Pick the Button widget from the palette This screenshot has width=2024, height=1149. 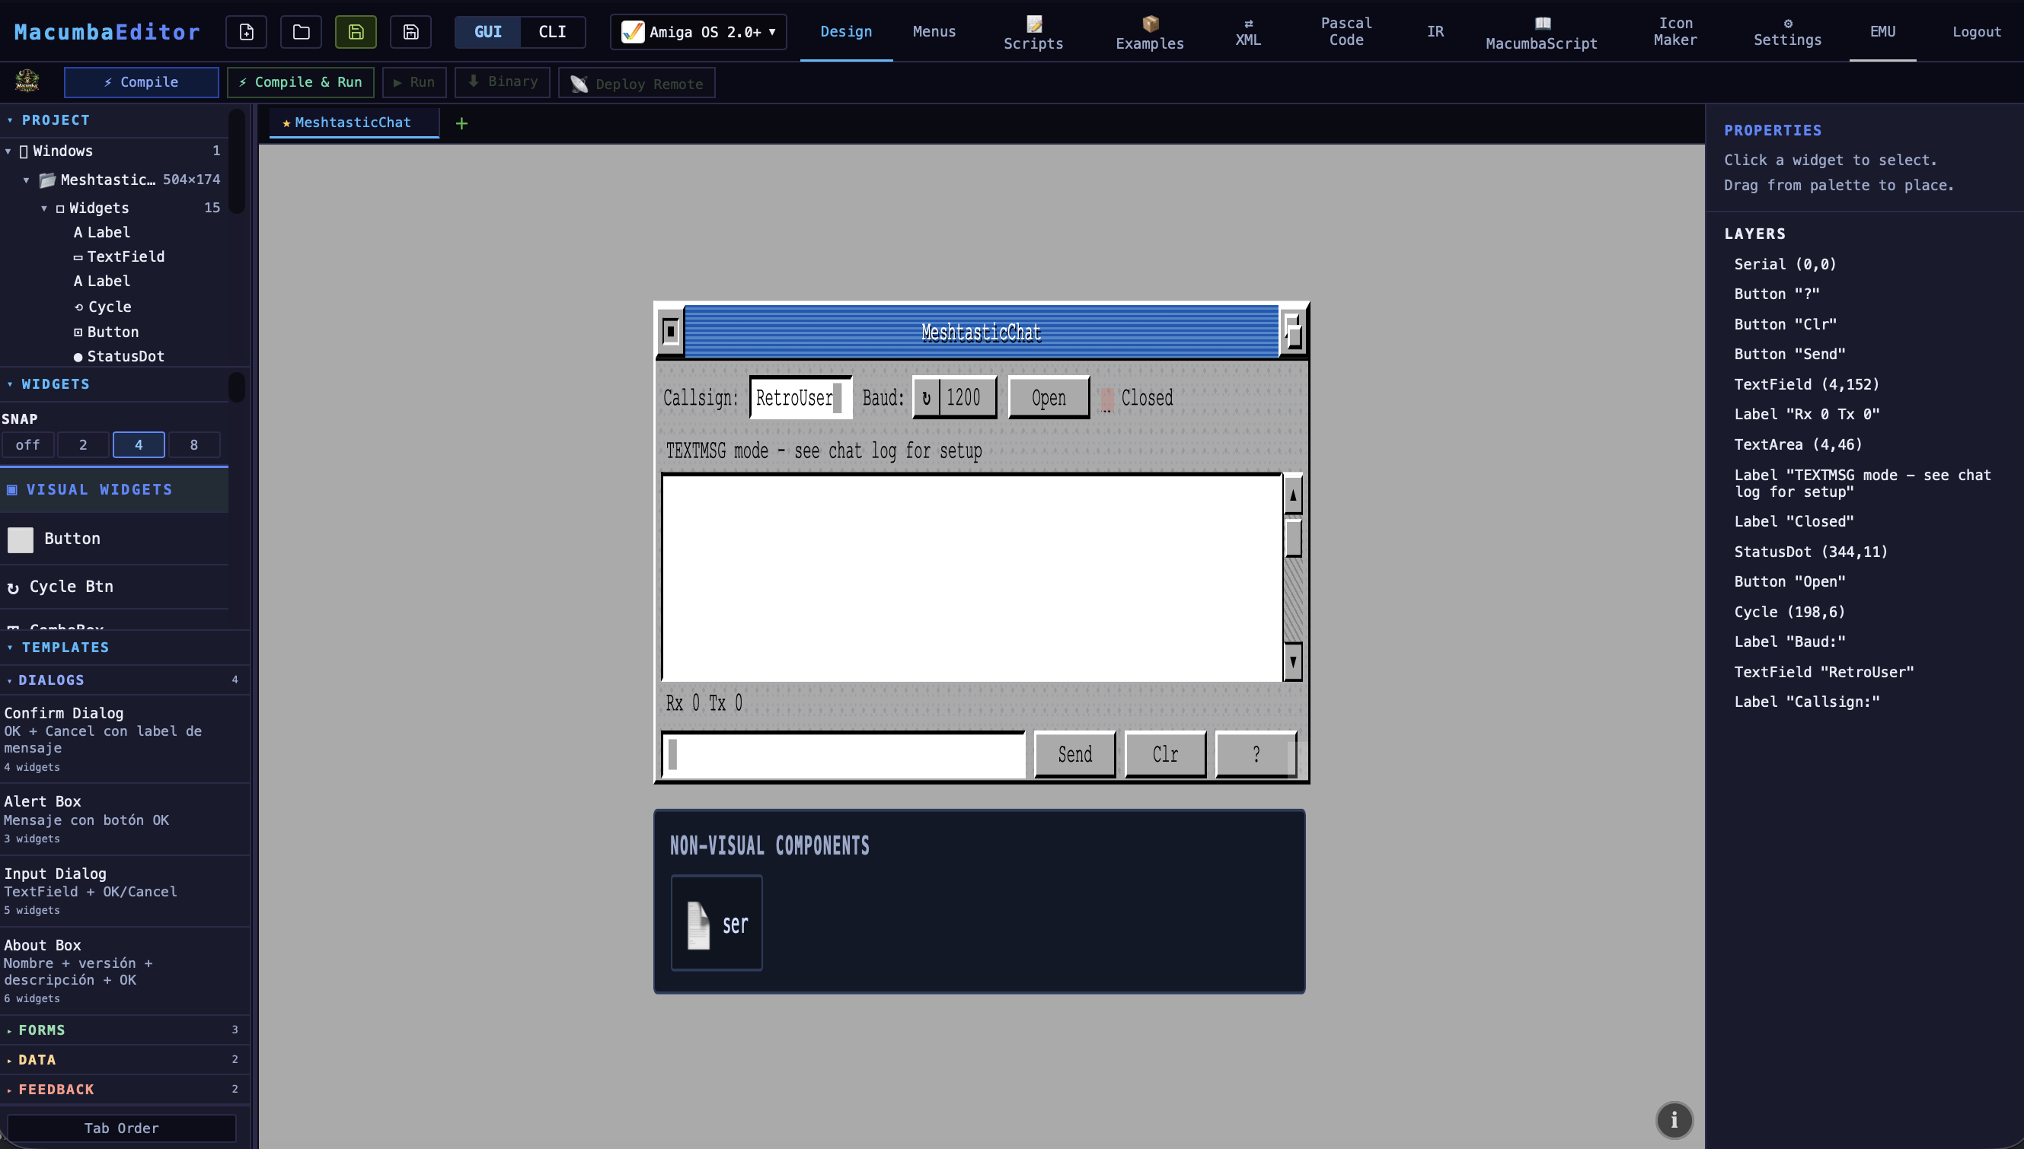coord(114,539)
